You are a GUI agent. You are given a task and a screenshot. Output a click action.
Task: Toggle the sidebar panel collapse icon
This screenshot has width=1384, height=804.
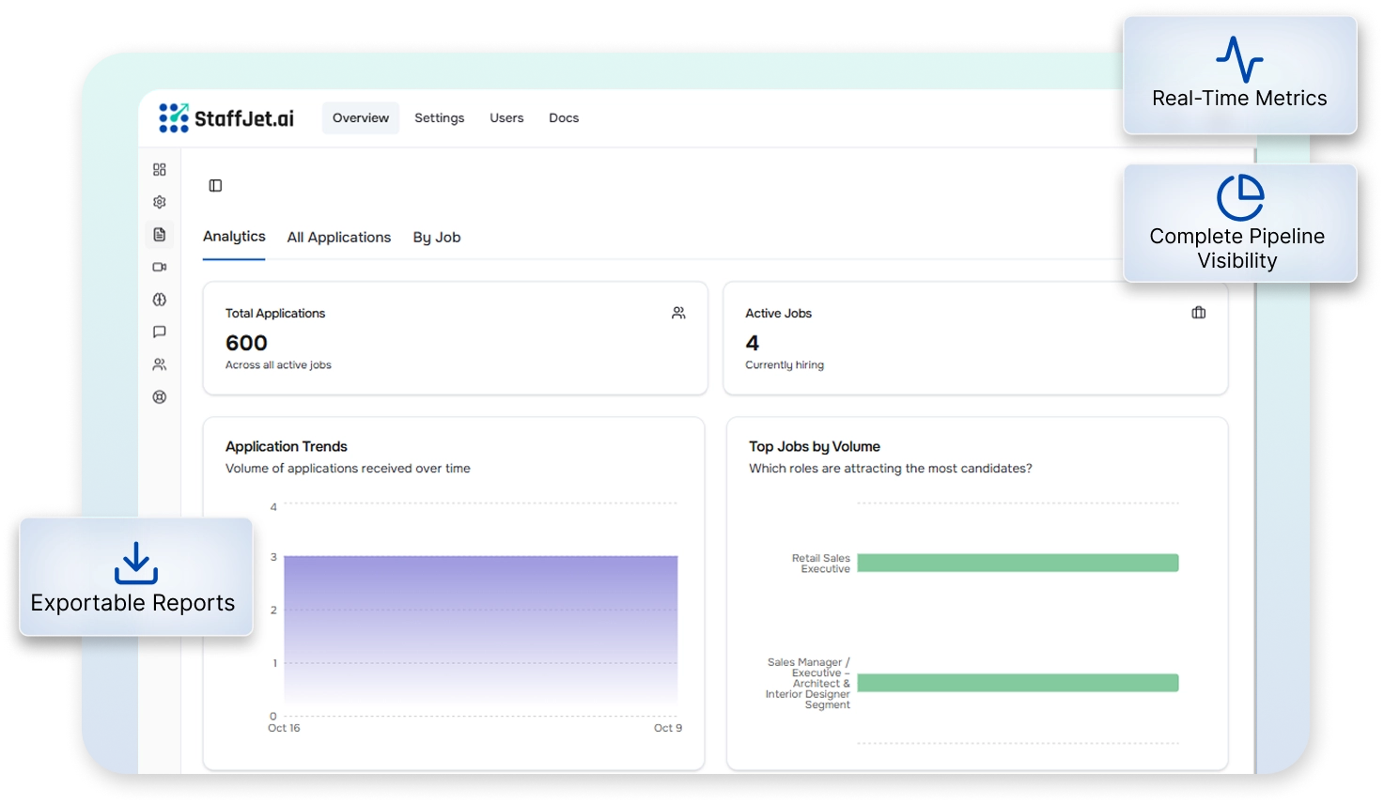215,186
